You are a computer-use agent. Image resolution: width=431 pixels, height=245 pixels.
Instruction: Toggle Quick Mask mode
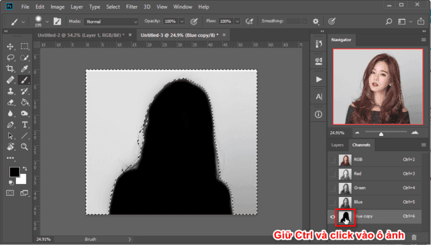[x=10, y=193]
